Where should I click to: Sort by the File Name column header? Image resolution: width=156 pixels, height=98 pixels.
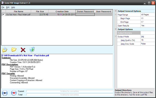point(18,11)
